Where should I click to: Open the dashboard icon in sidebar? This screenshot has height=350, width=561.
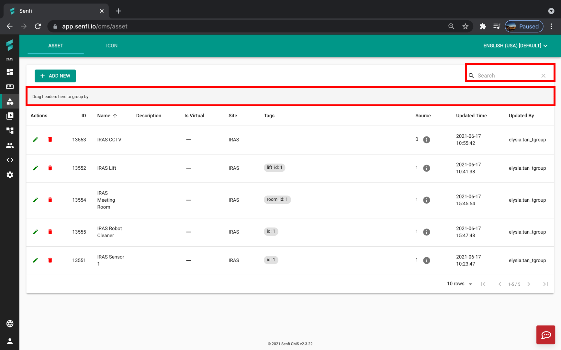(x=10, y=72)
